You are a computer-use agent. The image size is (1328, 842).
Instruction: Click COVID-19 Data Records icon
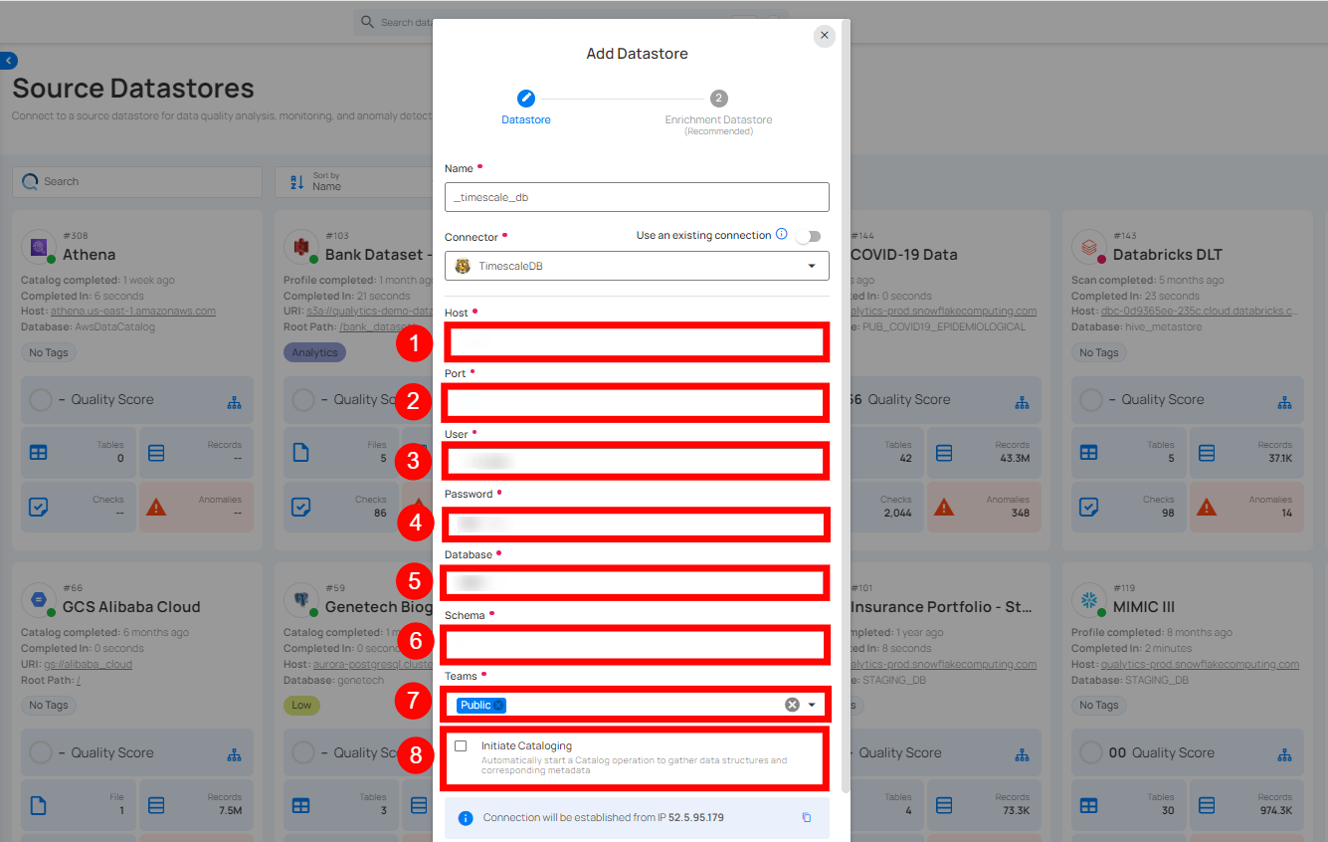pos(944,452)
